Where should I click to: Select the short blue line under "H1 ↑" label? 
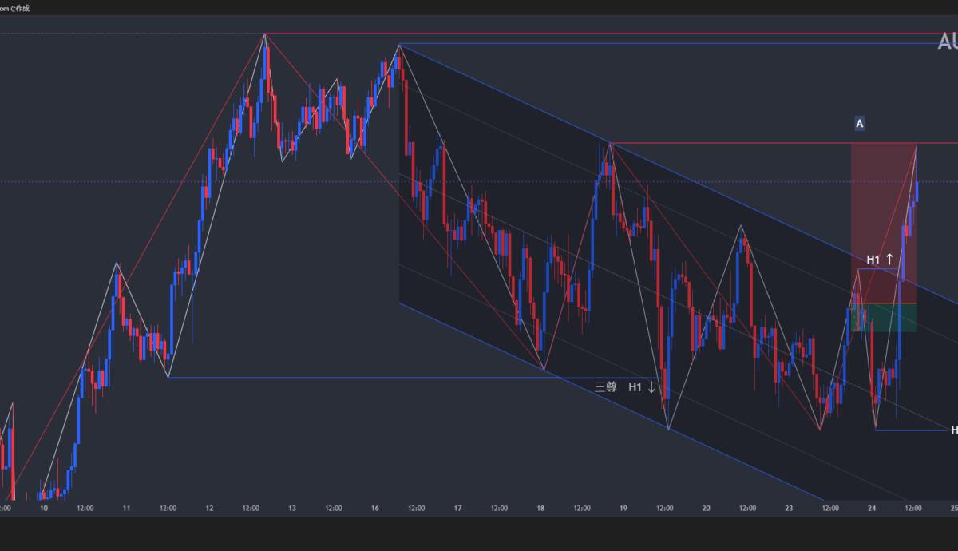click(880, 269)
